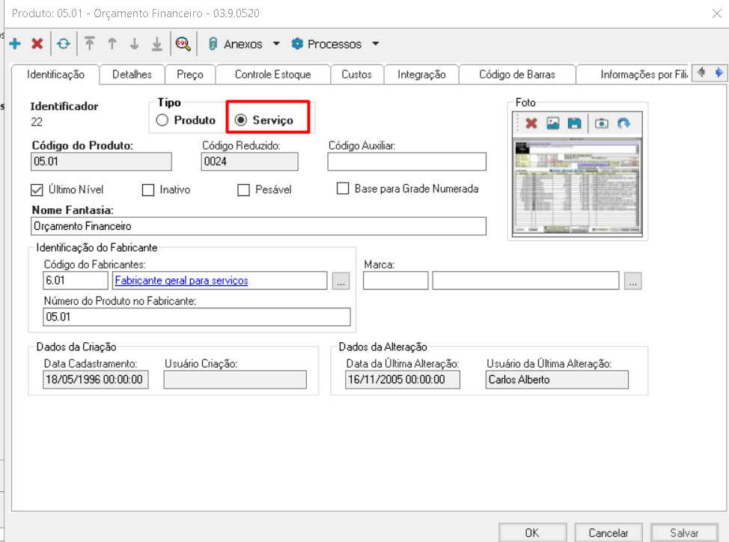Check the Inativo checkbox

tap(148, 189)
